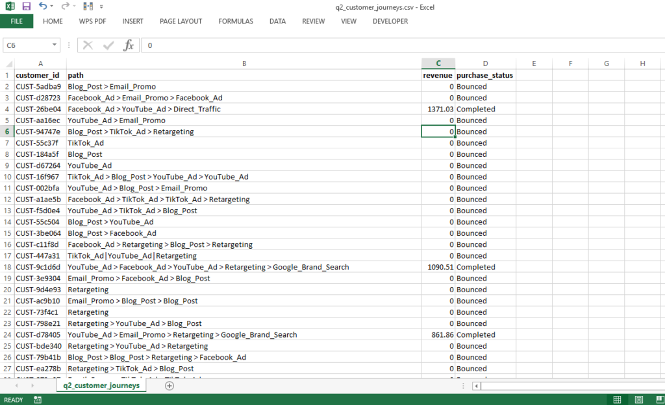Open the DEVELOPER tab
The width and height of the screenshot is (665, 405).
[x=390, y=21]
